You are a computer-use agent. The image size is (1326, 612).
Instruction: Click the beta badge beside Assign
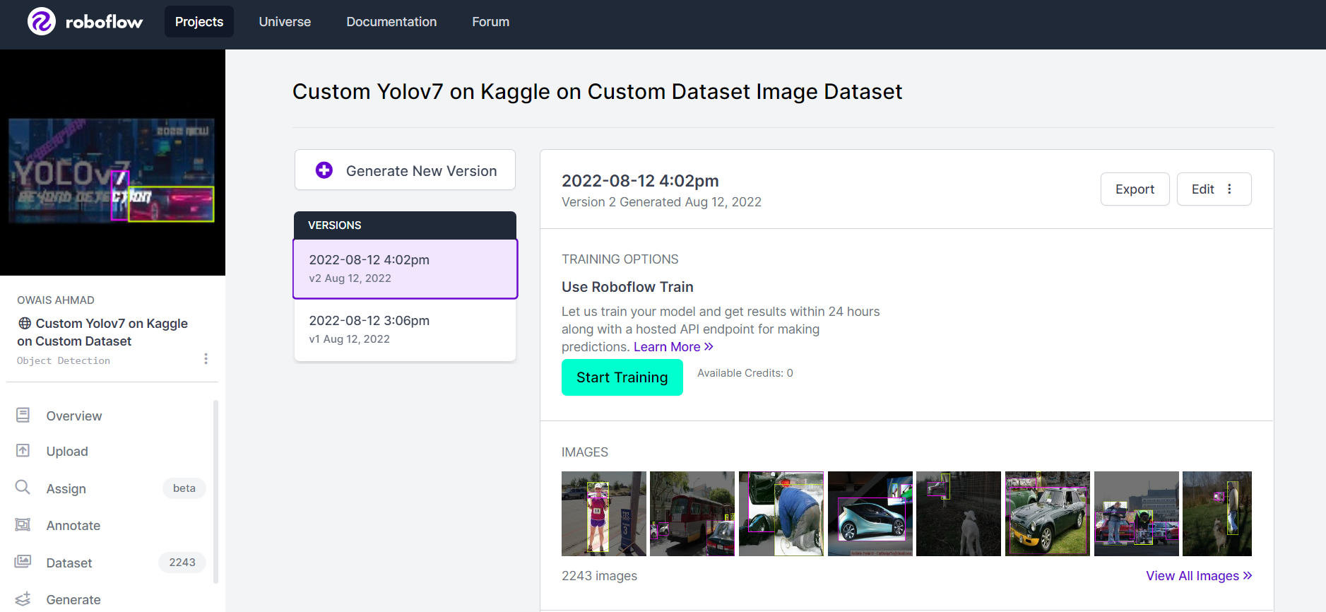click(x=184, y=488)
